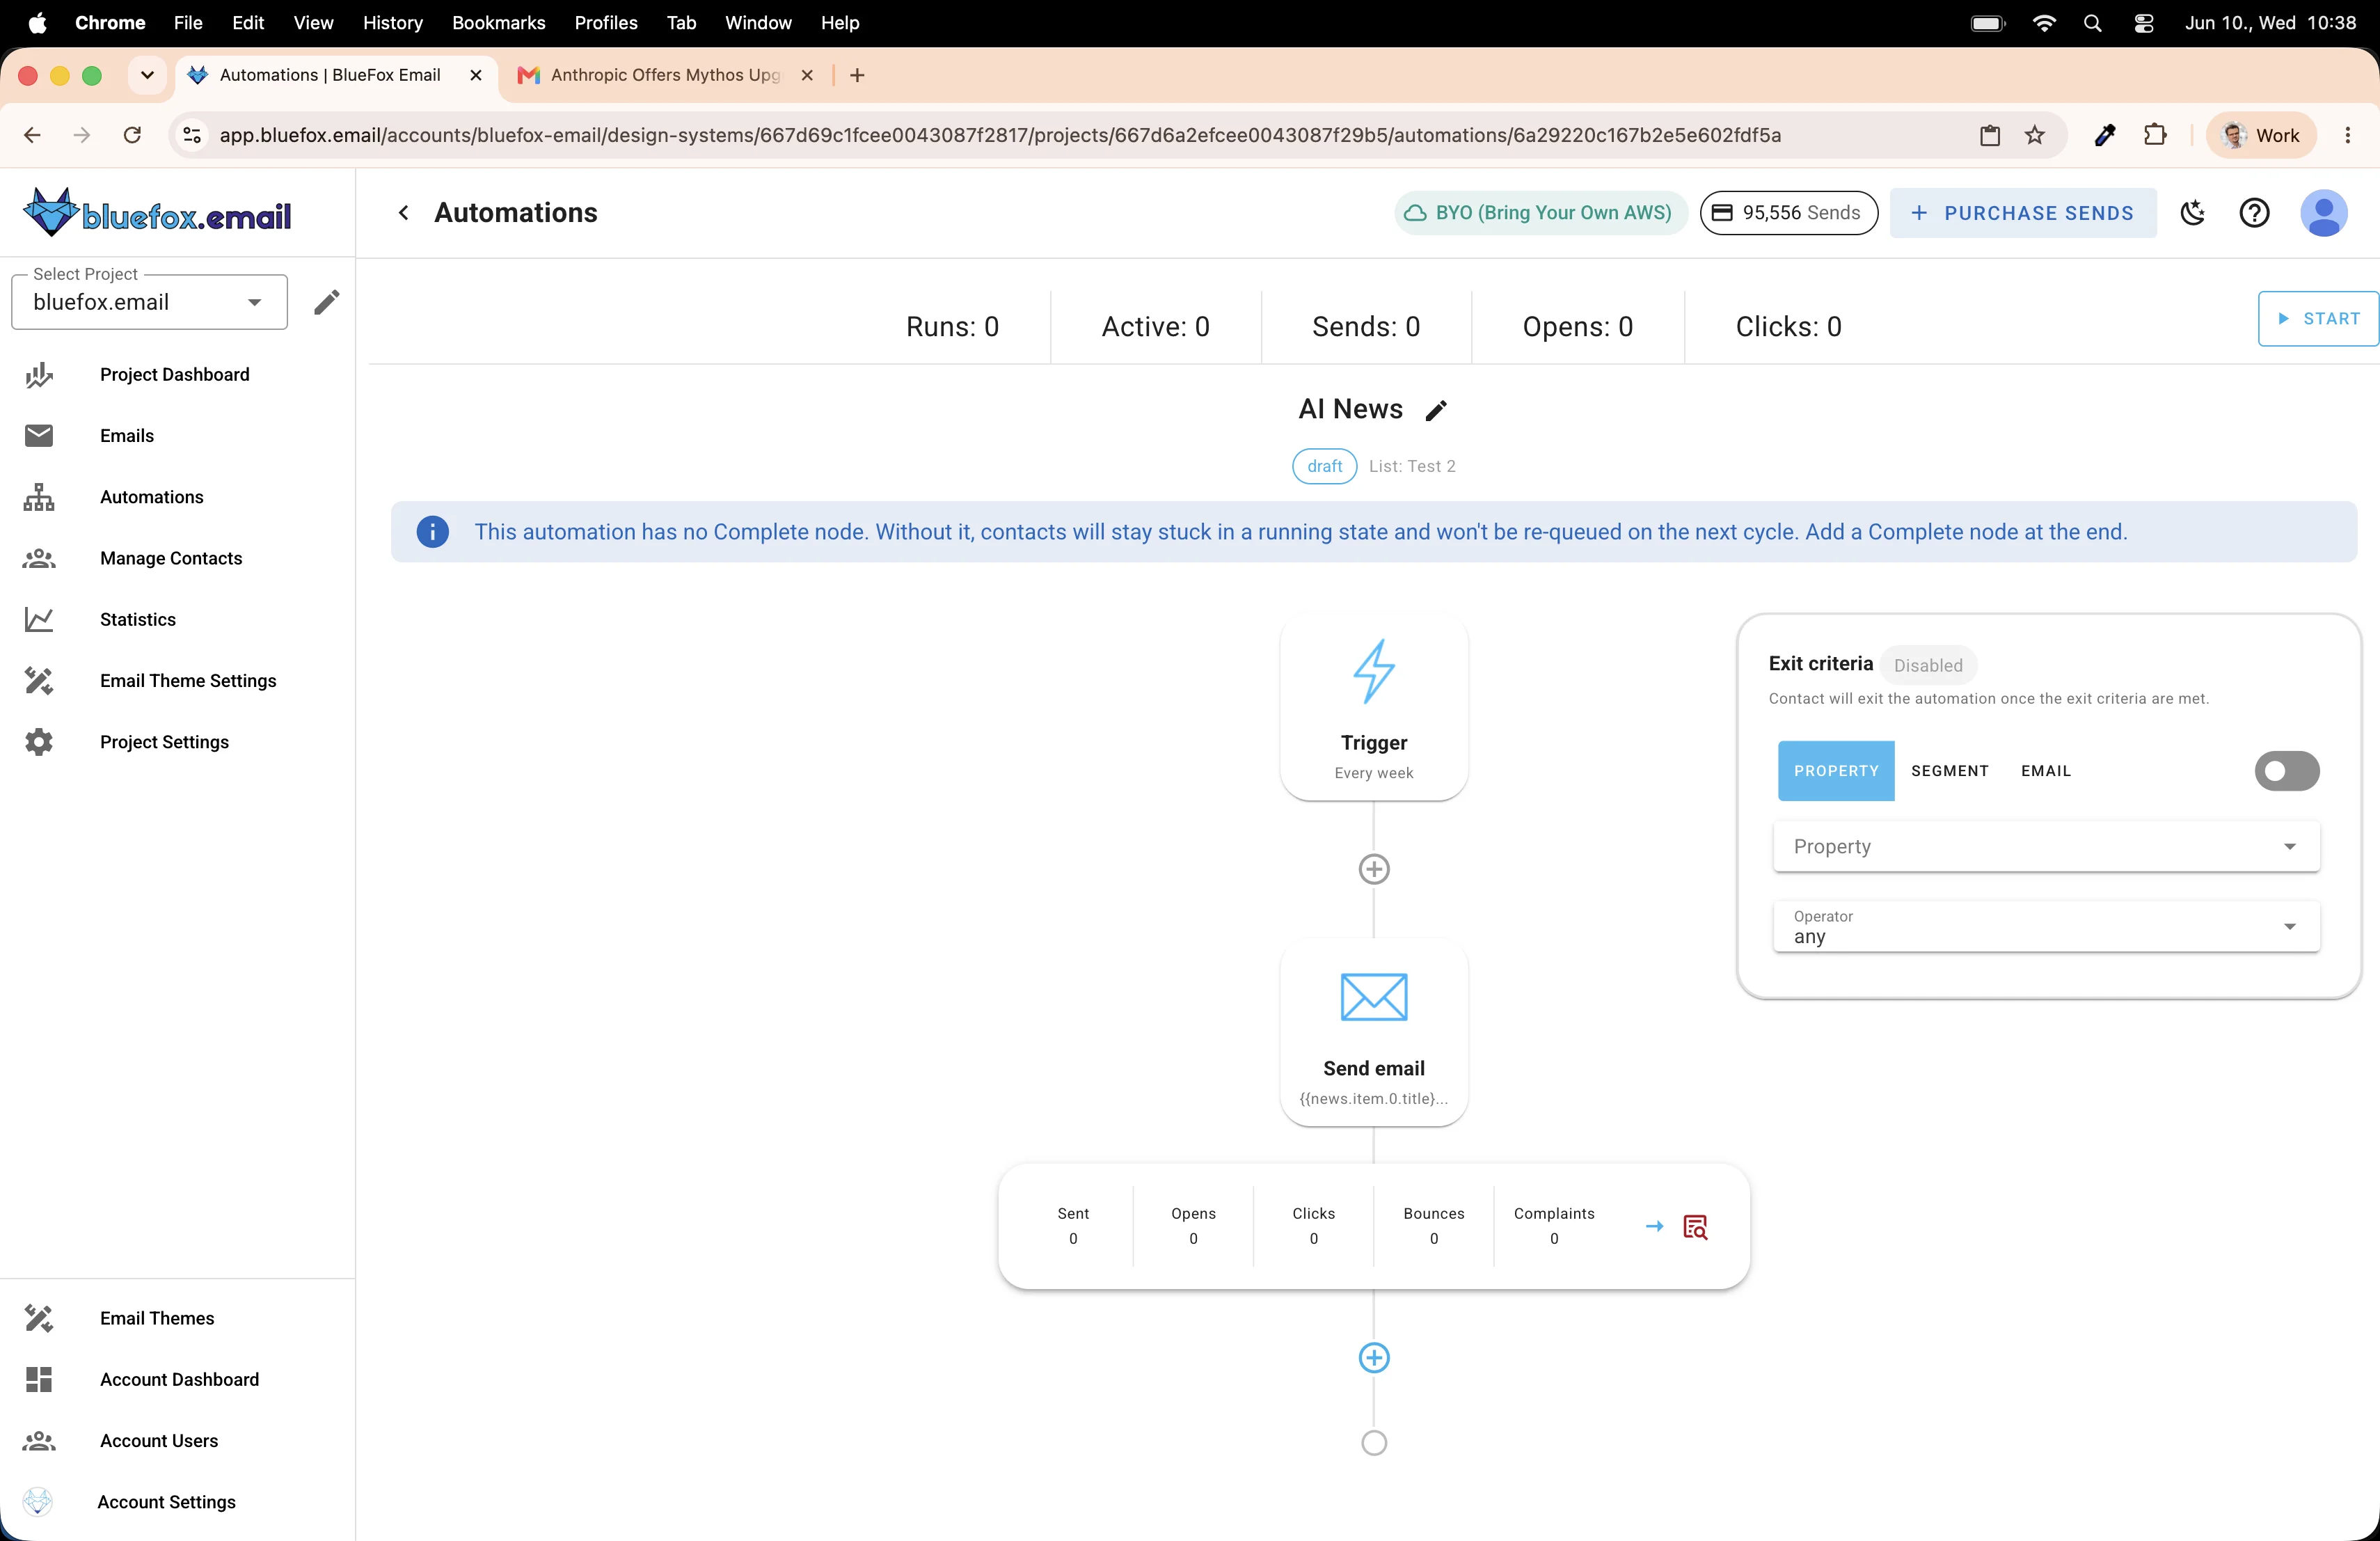2380x1541 pixels.
Task: Open the help question mark icon
Action: pyautogui.click(x=2254, y=213)
